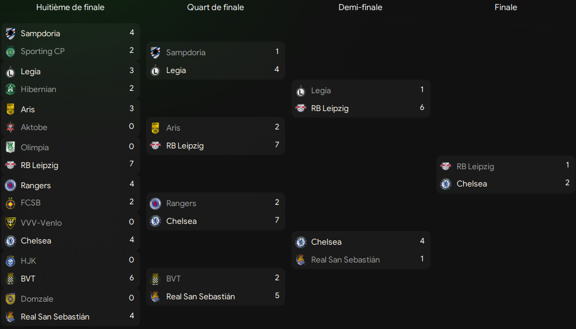This screenshot has height=329, width=576.
Task: Click Chelsea's crest in the Finale match
Action: click(446, 184)
